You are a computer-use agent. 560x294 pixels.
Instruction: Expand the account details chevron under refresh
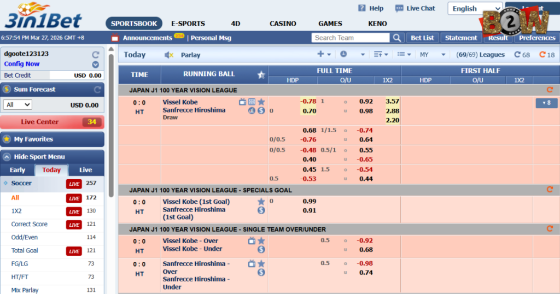(95, 64)
